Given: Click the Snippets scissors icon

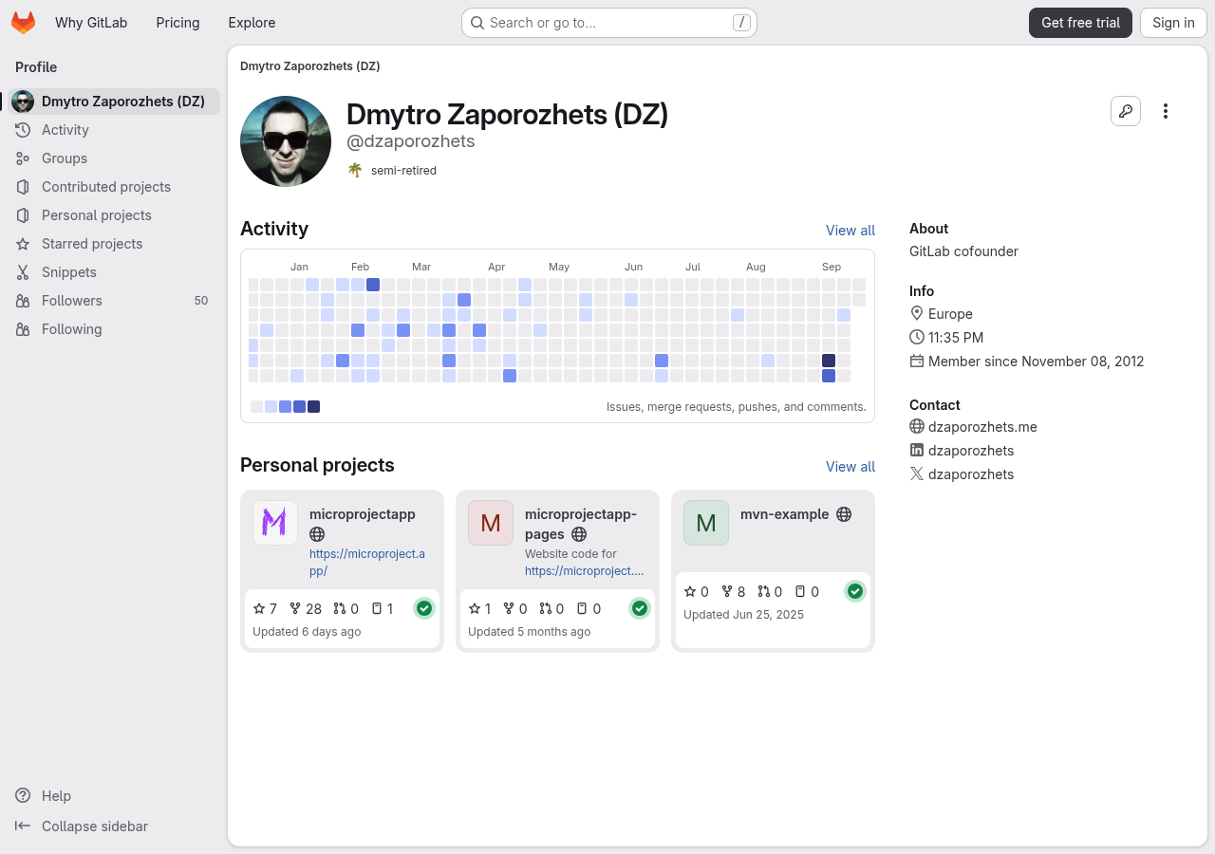Looking at the screenshot, I should point(23,272).
